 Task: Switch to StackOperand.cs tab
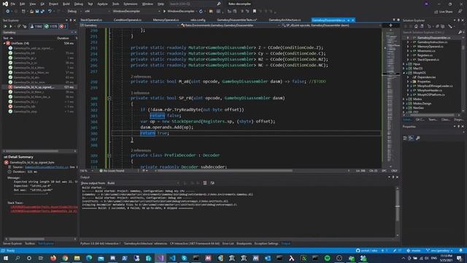(x=91, y=20)
